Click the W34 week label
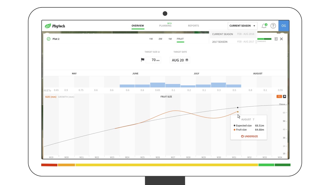Image resolution: width=330 pixels, height=185 pixels. pyautogui.click(x=280, y=157)
